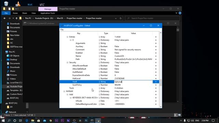The width and height of the screenshot is (219, 123).
Task: Open Microsoft Store taskbar icon
Action: (39, 121)
